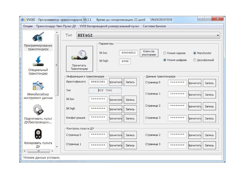
Task: Click the Идентификатор field with 88431961
Action: [x=98, y=82]
